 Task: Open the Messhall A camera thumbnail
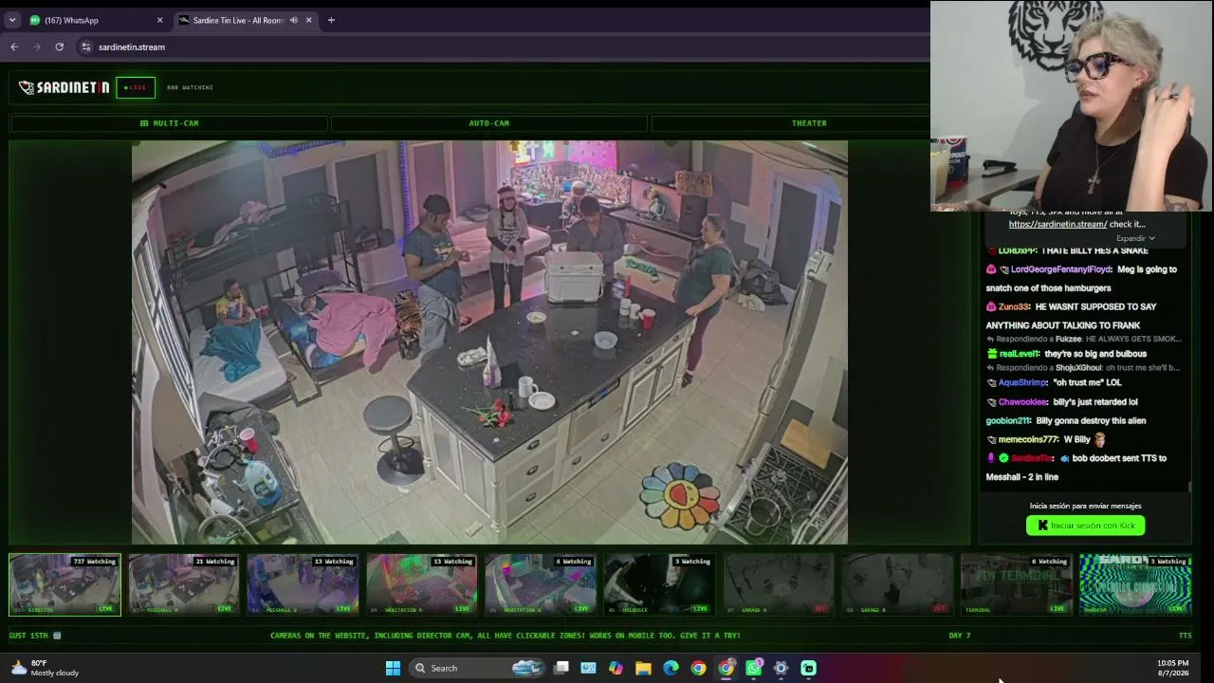pos(184,584)
